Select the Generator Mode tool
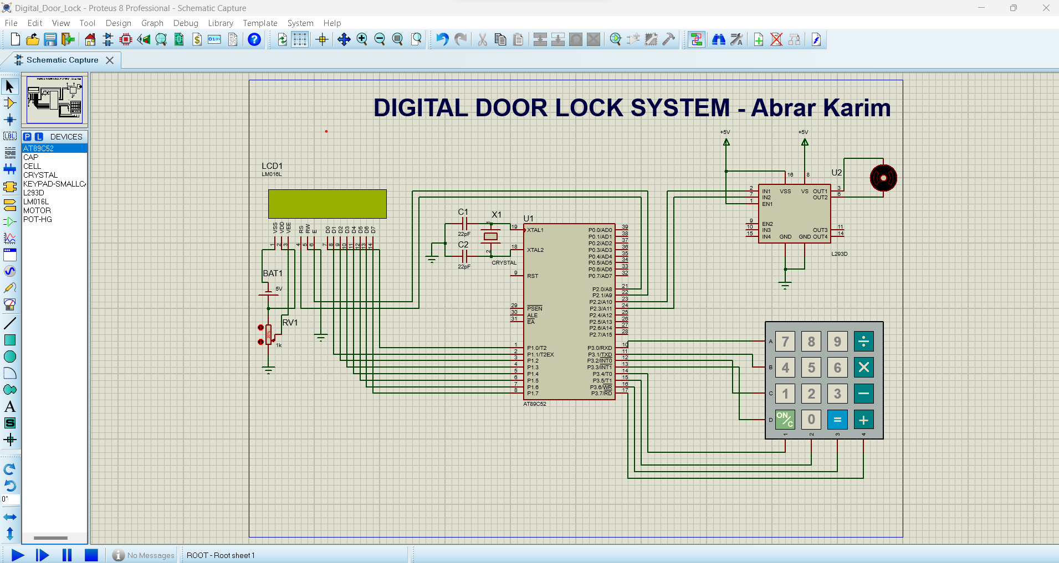 10,271
